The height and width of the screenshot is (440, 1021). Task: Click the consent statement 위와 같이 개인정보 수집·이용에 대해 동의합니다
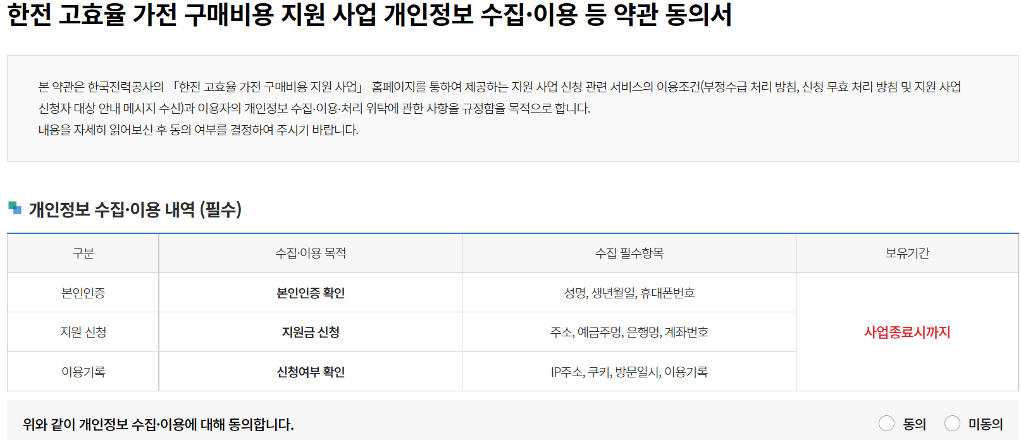point(158,424)
